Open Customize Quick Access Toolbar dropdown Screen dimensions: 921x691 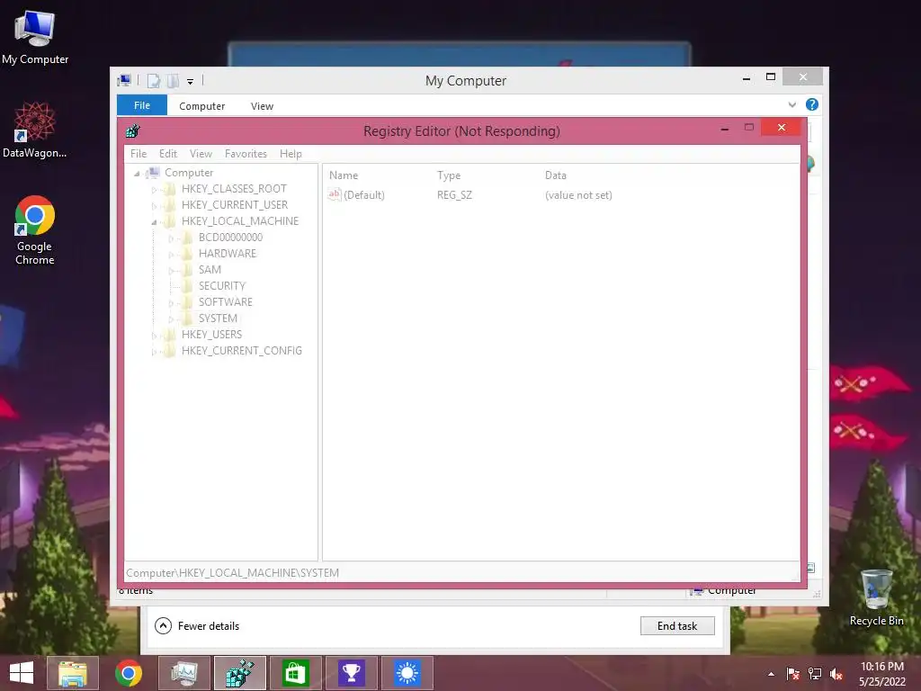click(191, 82)
